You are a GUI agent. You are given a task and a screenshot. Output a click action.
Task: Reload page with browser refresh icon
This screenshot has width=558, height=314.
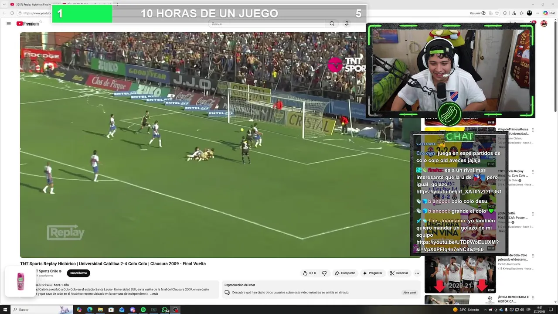coord(12,13)
